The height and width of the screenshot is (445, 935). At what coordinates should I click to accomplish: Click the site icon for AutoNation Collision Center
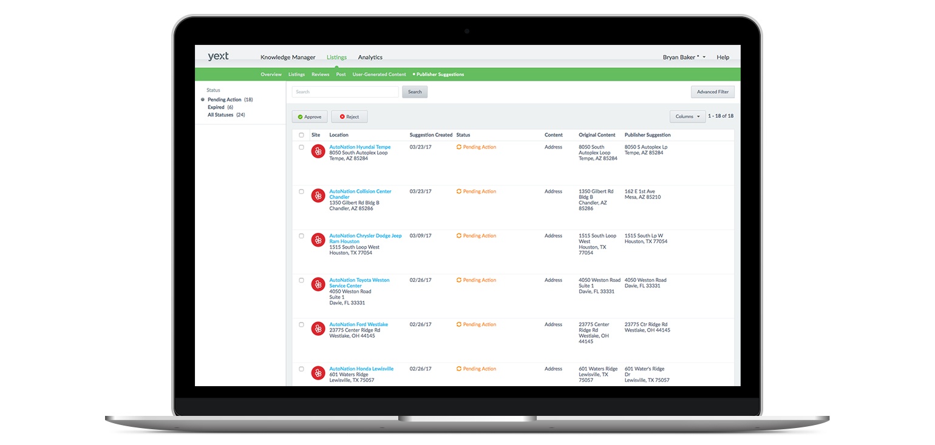click(x=318, y=196)
